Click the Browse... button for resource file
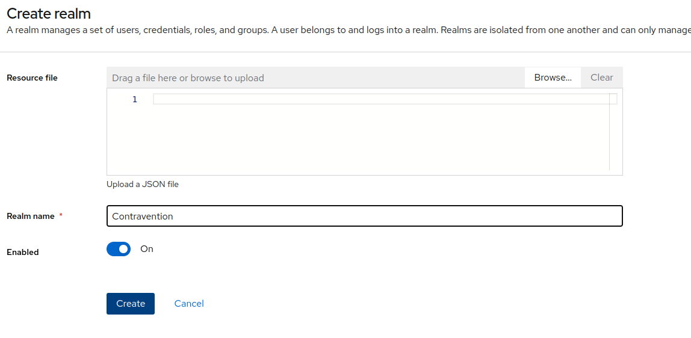 pos(553,78)
